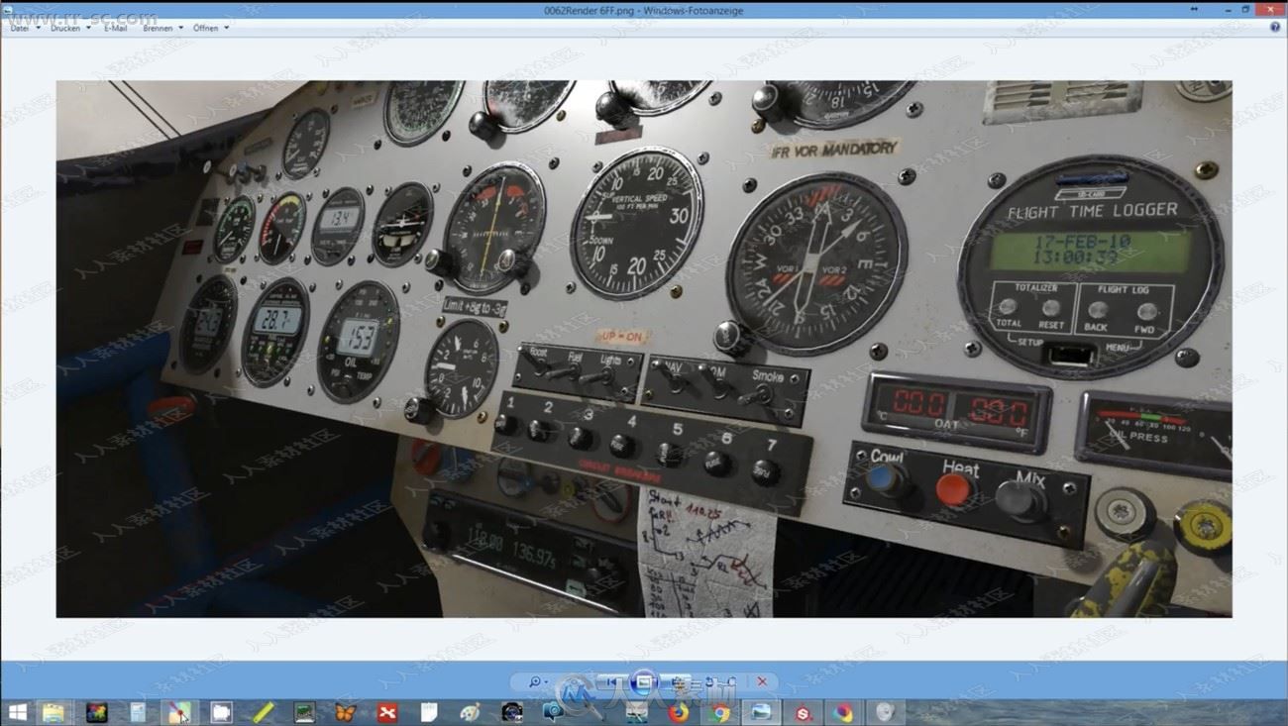Viewport: 1288px width, 726px height.
Task: Delete the picture with the red X
Action: 762,681
